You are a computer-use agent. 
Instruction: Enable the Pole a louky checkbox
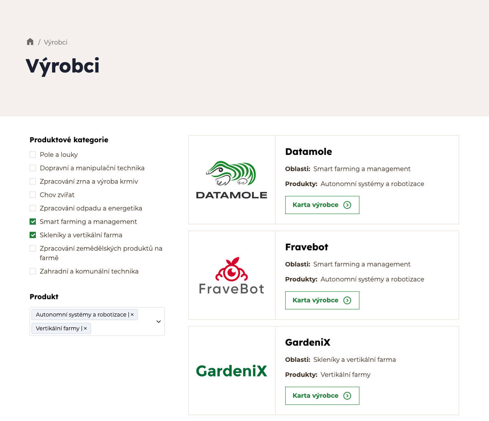click(33, 155)
